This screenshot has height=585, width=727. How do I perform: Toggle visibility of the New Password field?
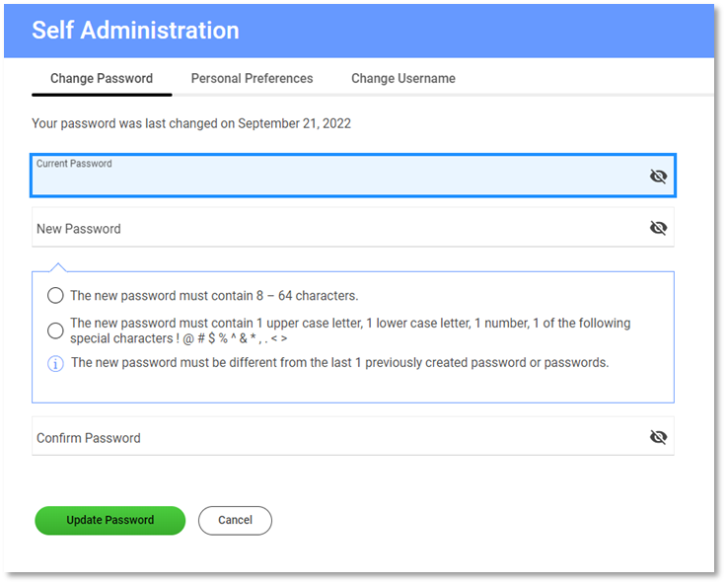(x=658, y=228)
